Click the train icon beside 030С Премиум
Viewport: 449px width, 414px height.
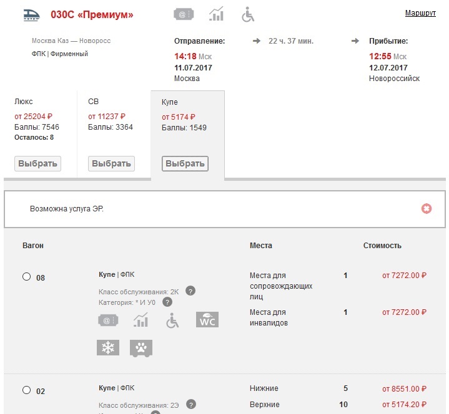[x=30, y=15]
